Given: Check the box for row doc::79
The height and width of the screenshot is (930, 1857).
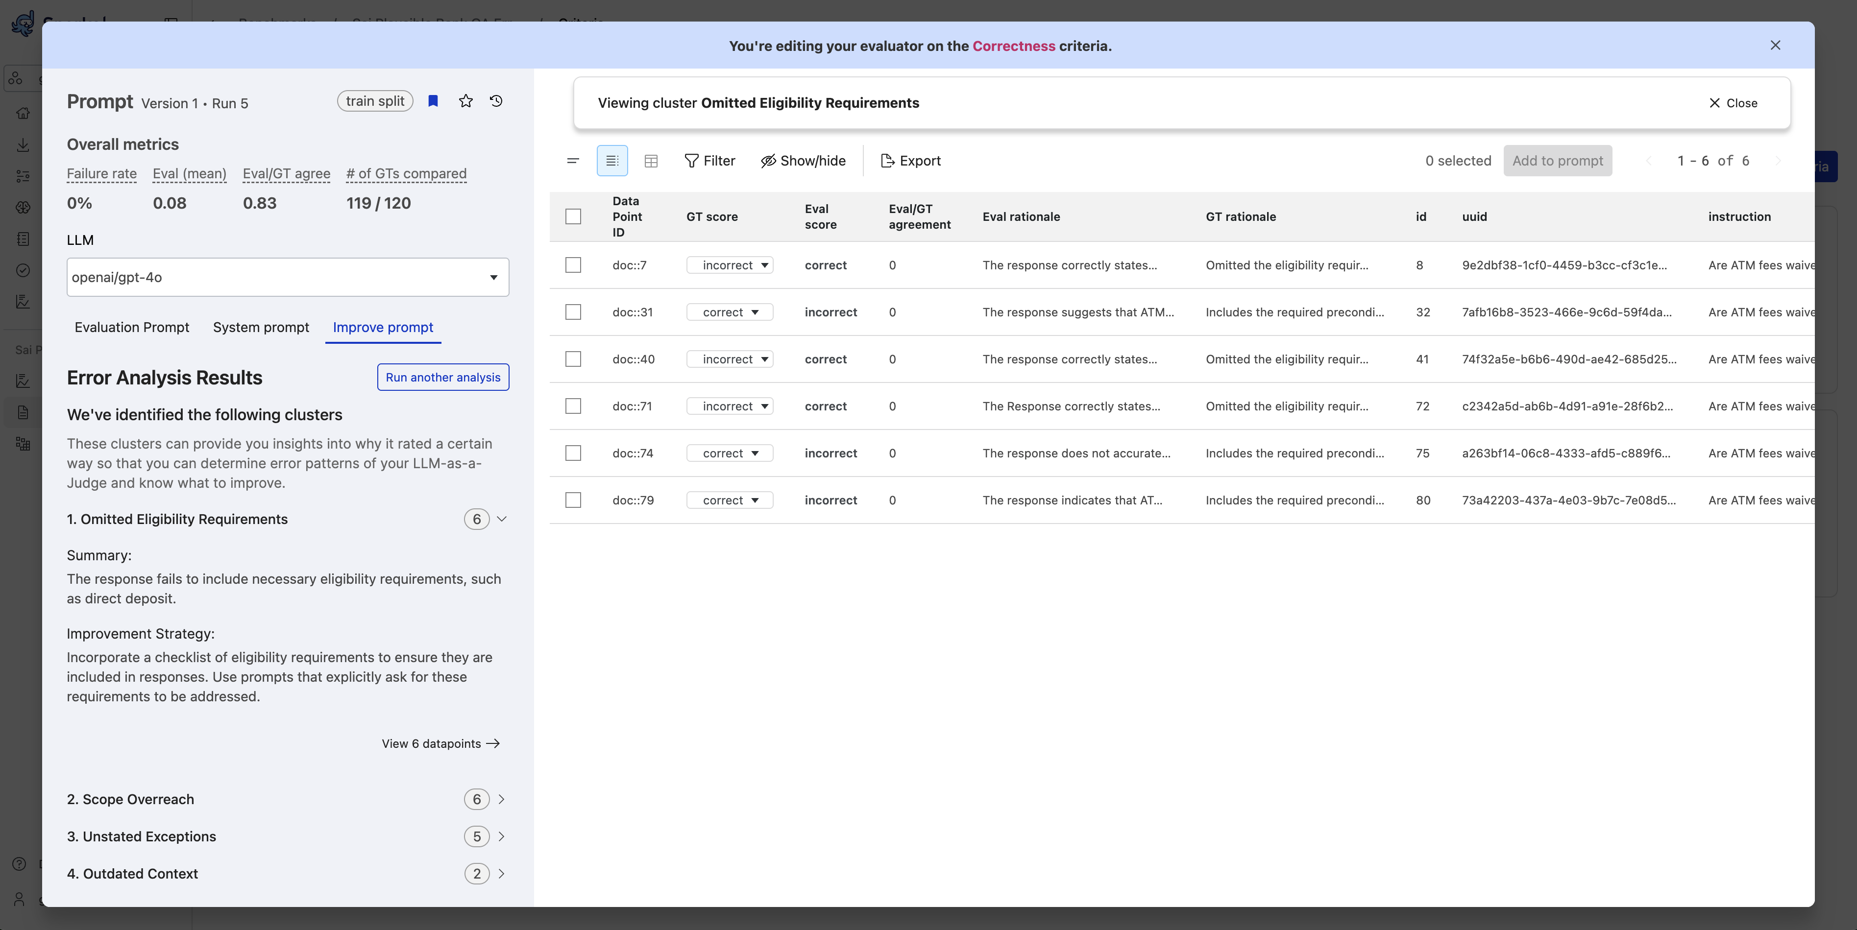Looking at the screenshot, I should click(573, 500).
